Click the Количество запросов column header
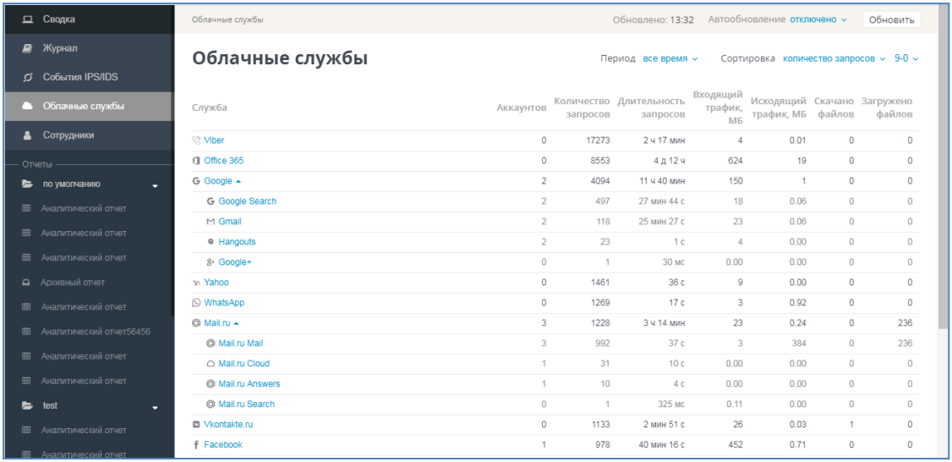The height and width of the screenshot is (462, 952). [x=581, y=107]
